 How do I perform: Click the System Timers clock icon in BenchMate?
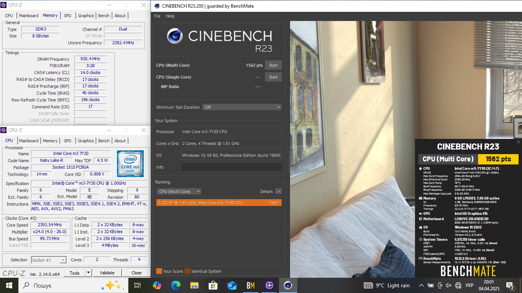click(x=420, y=240)
